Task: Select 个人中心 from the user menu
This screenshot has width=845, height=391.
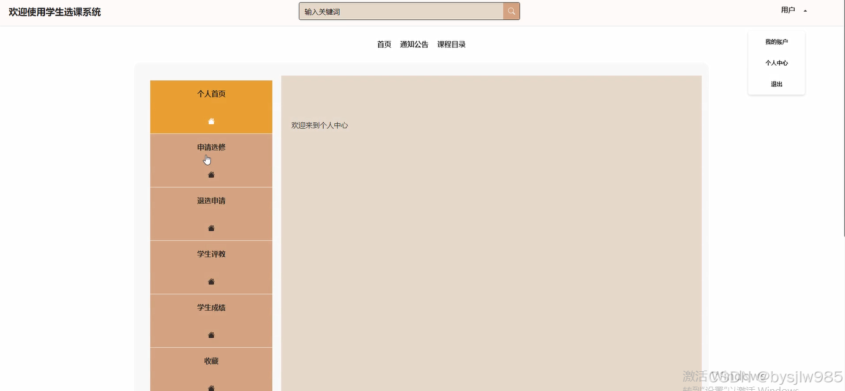Action: tap(776, 62)
